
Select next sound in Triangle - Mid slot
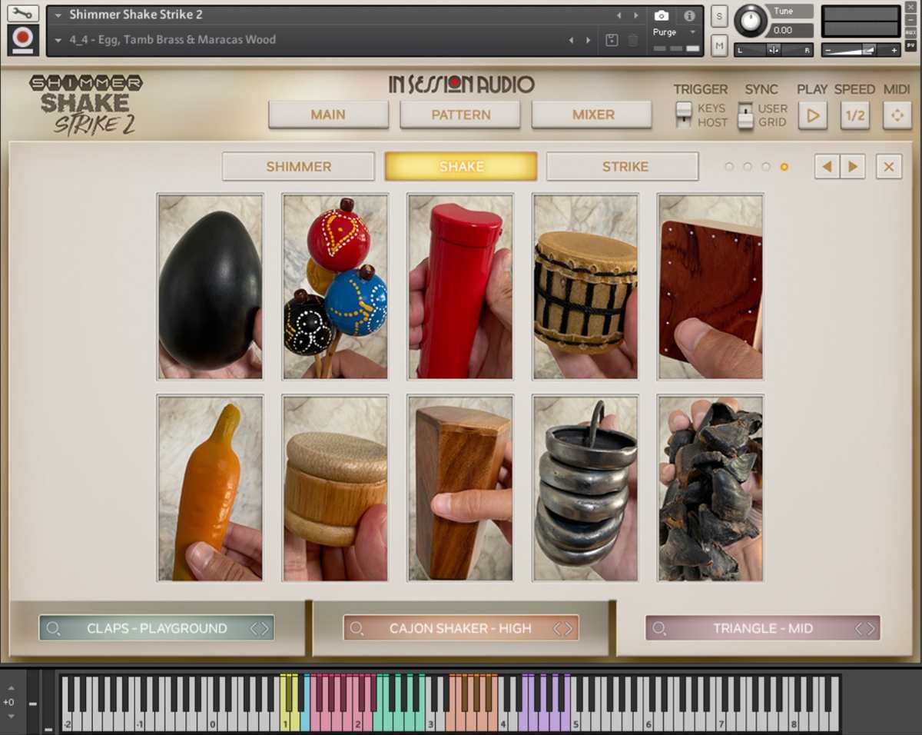[871, 628]
